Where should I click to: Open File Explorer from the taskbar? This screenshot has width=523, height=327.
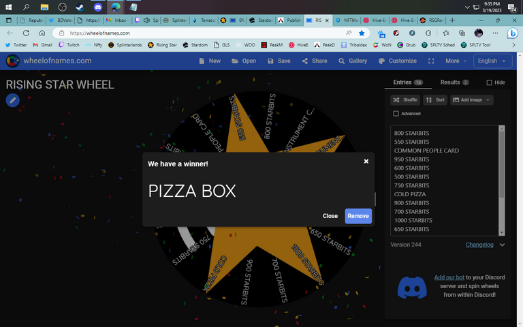coord(44,7)
